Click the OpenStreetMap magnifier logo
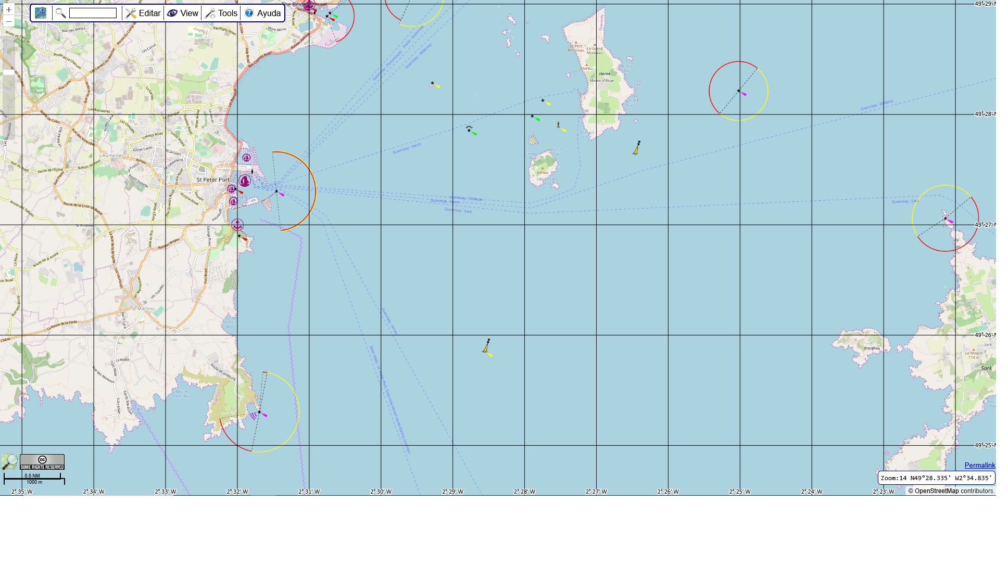Screen dimensions: 1008x568 coord(9,461)
